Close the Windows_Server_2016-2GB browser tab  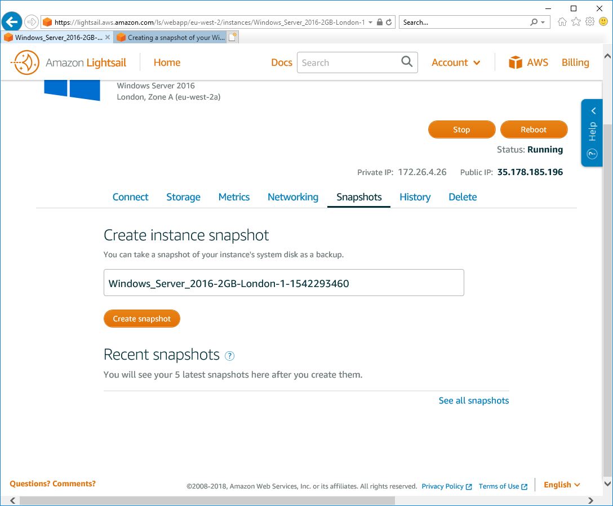(108, 37)
